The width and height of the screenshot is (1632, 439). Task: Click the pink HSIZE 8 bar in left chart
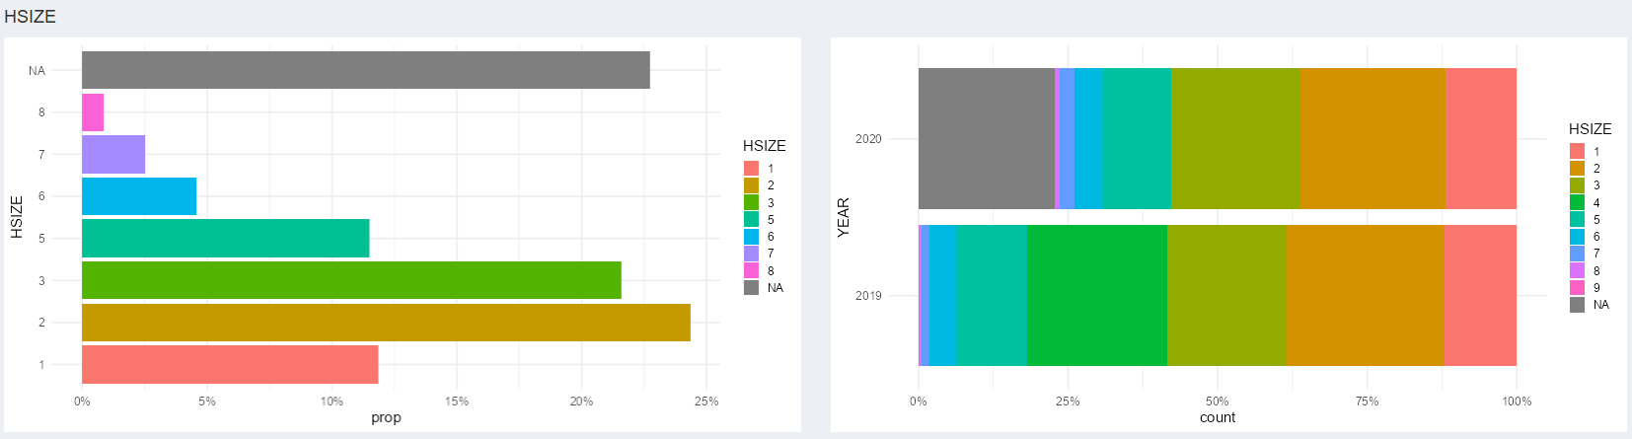pyautogui.click(x=93, y=112)
